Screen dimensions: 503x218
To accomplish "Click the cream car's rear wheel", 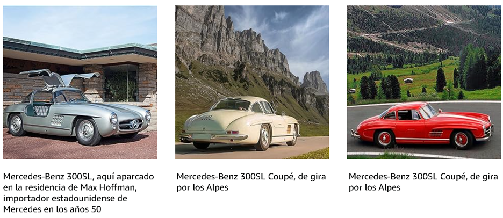I will coord(264,137).
